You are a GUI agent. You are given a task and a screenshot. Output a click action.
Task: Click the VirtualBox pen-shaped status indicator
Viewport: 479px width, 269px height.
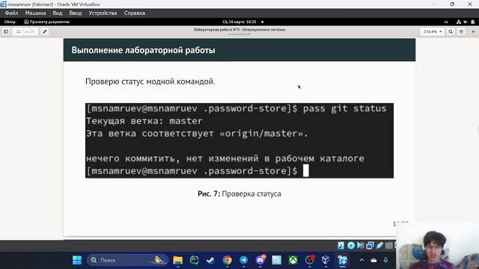click(x=379, y=245)
